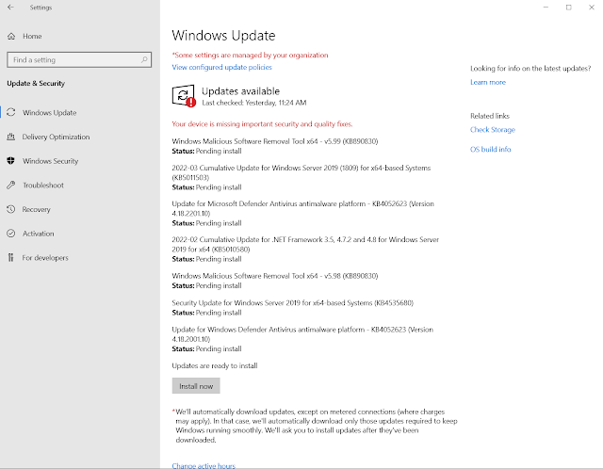Click the Last checked Yesterday 11:24 AM text
The height and width of the screenshot is (469, 603).
[x=254, y=103]
